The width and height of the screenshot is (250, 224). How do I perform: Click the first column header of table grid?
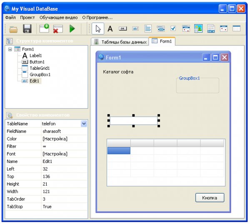click(x=119, y=143)
